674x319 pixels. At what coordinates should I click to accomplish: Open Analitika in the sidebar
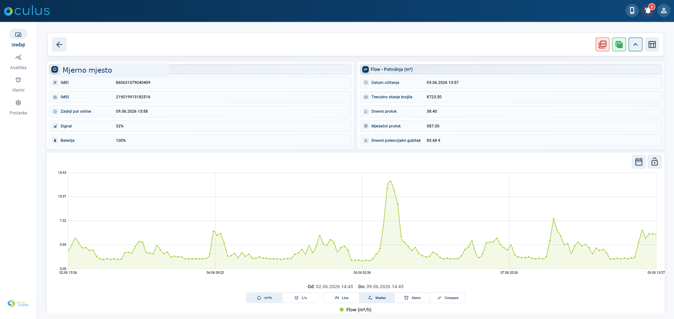pyautogui.click(x=18, y=62)
